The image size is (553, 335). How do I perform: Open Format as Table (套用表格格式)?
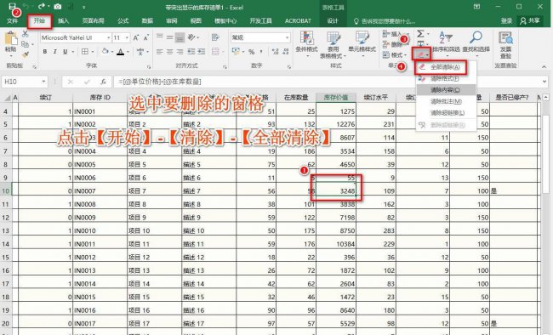pyautogui.click(x=333, y=45)
